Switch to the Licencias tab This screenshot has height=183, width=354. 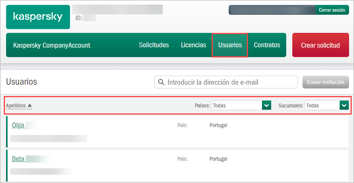click(193, 45)
